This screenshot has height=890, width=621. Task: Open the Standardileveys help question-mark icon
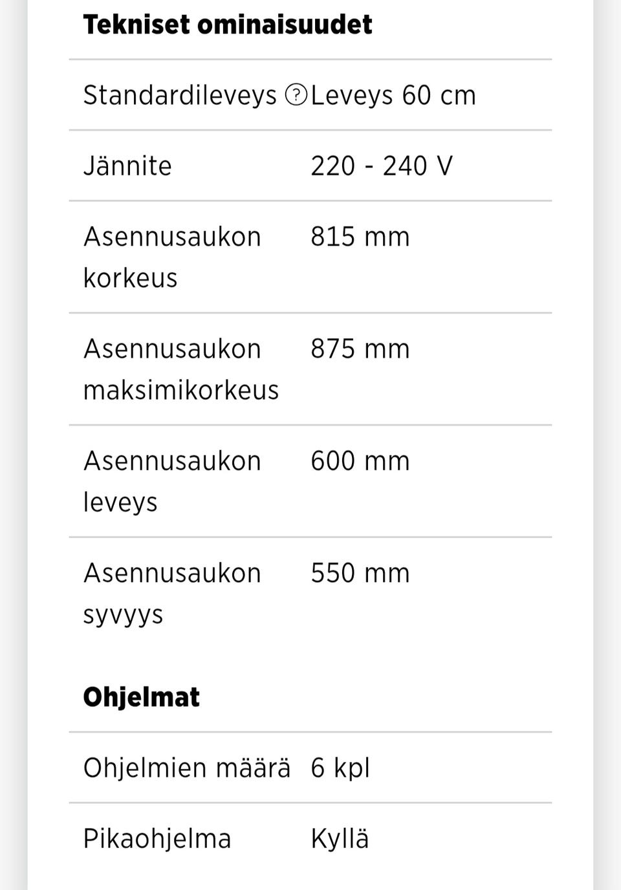296,96
